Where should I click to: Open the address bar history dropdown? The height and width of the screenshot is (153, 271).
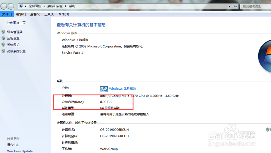[x=230, y=6]
